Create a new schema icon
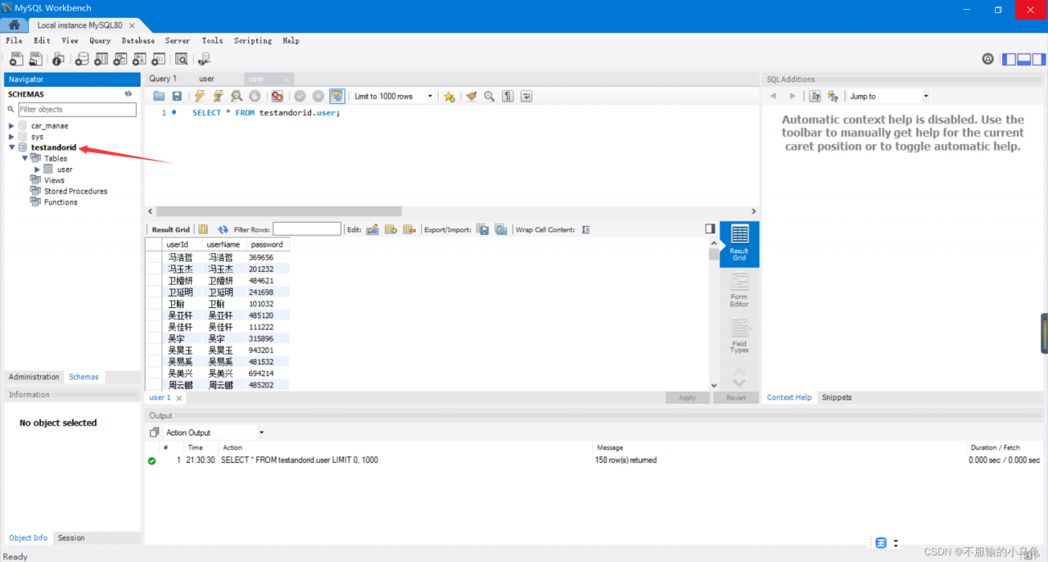1048x562 pixels. click(82, 59)
